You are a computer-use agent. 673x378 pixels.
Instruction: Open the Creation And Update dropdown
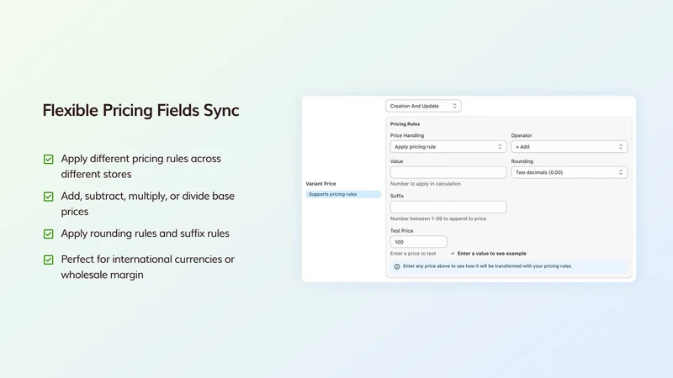pyautogui.click(x=423, y=106)
